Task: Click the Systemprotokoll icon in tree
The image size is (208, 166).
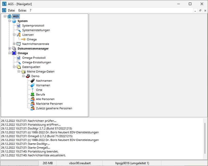Action: pos(19,26)
